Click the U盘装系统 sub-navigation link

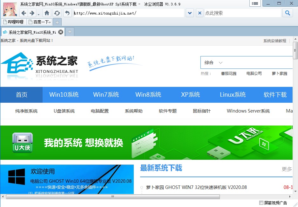tap(64, 111)
